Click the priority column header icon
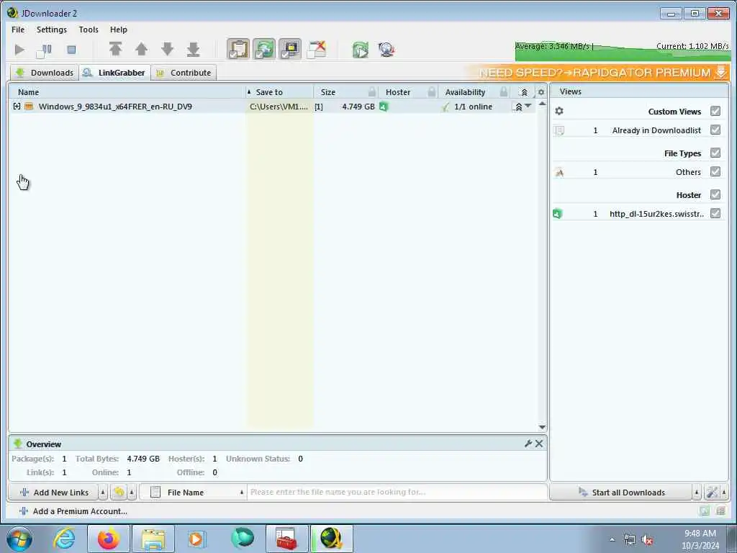Viewport: 737px width, 553px height. click(524, 92)
